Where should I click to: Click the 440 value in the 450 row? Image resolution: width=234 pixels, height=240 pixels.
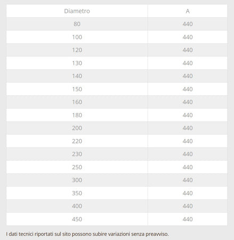click(188, 219)
